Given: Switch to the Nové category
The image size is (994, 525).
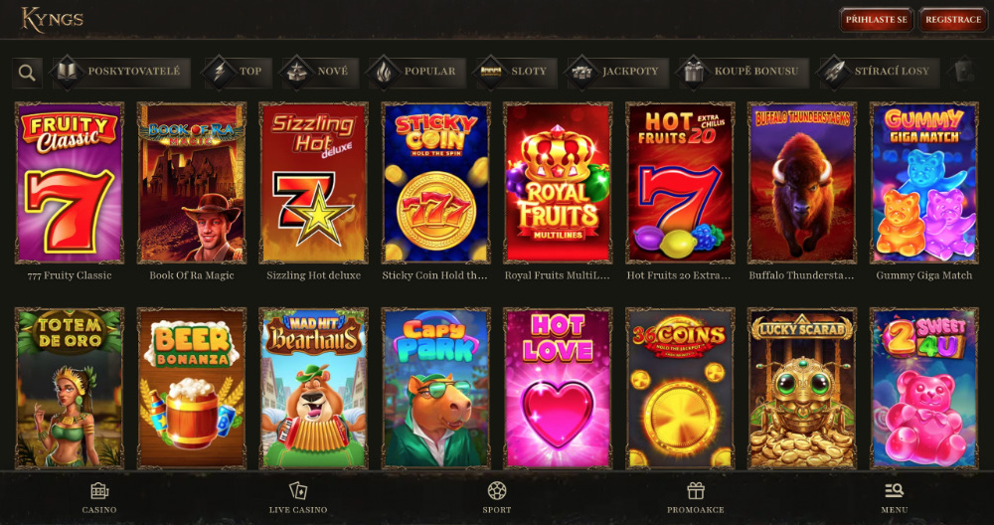Looking at the screenshot, I should coord(320,72).
